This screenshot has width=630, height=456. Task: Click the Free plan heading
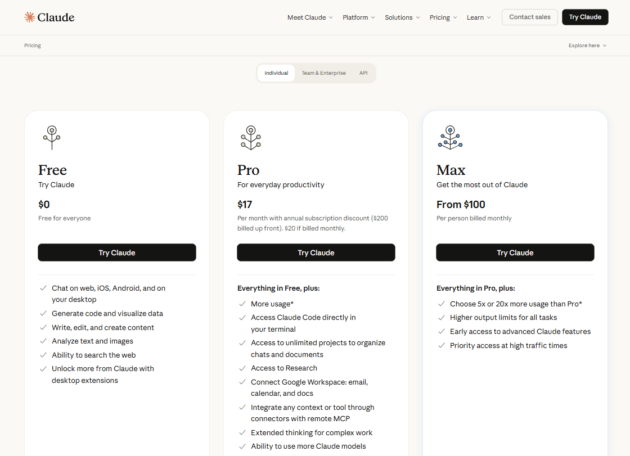(x=53, y=170)
